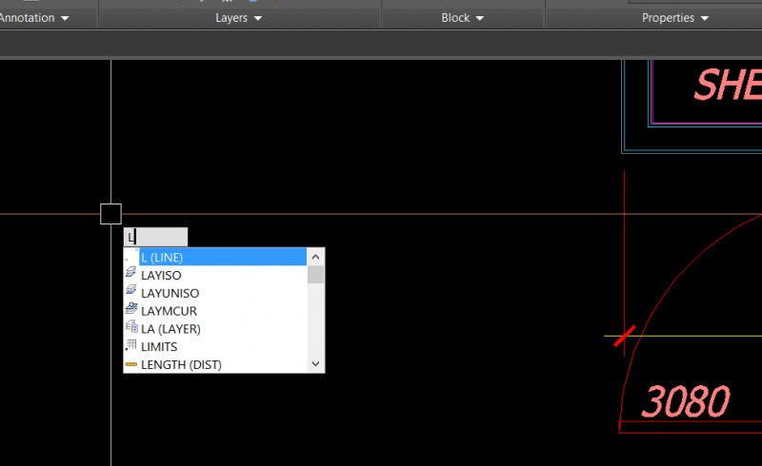Choose LIMITS from autocomplete list

click(x=215, y=347)
